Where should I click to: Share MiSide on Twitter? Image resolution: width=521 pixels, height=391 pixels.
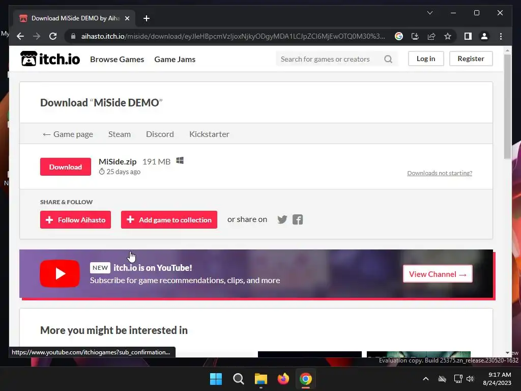click(282, 219)
